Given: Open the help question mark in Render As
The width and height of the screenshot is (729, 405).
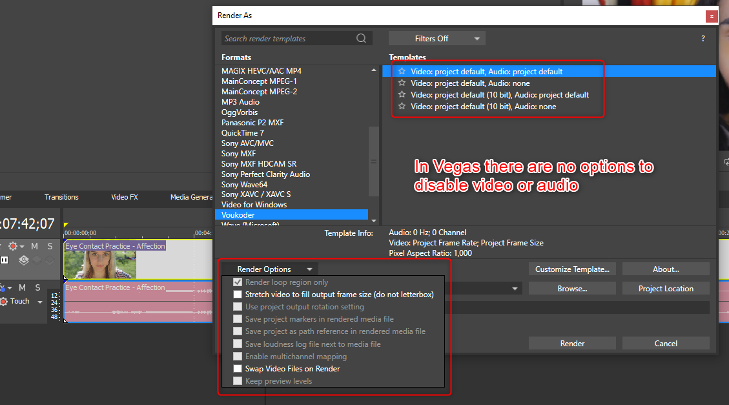Looking at the screenshot, I should pyautogui.click(x=703, y=39).
